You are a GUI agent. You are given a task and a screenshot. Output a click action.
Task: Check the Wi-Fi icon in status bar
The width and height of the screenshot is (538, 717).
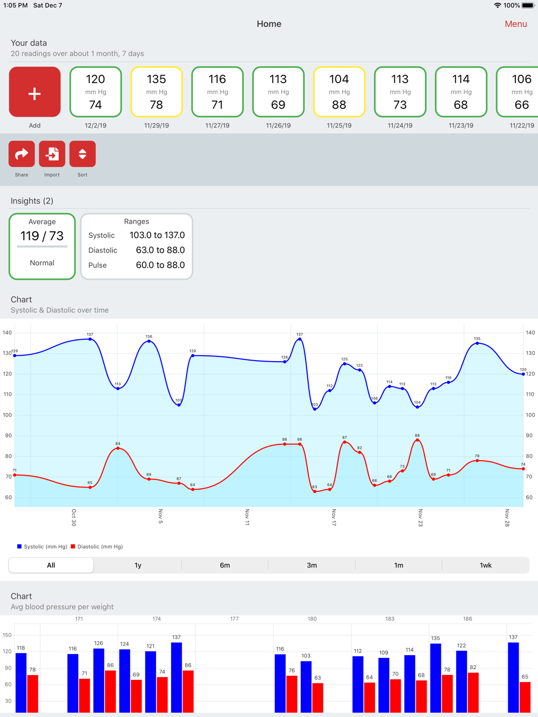498,5
